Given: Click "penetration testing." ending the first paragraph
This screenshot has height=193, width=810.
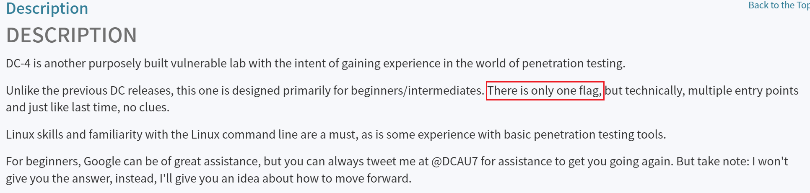Looking at the screenshot, I should [x=573, y=64].
